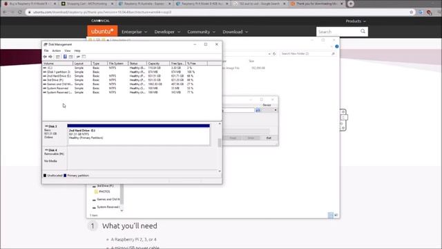442x249 pixels.
Task: Go back in the browser
Action: pos(5,12)
